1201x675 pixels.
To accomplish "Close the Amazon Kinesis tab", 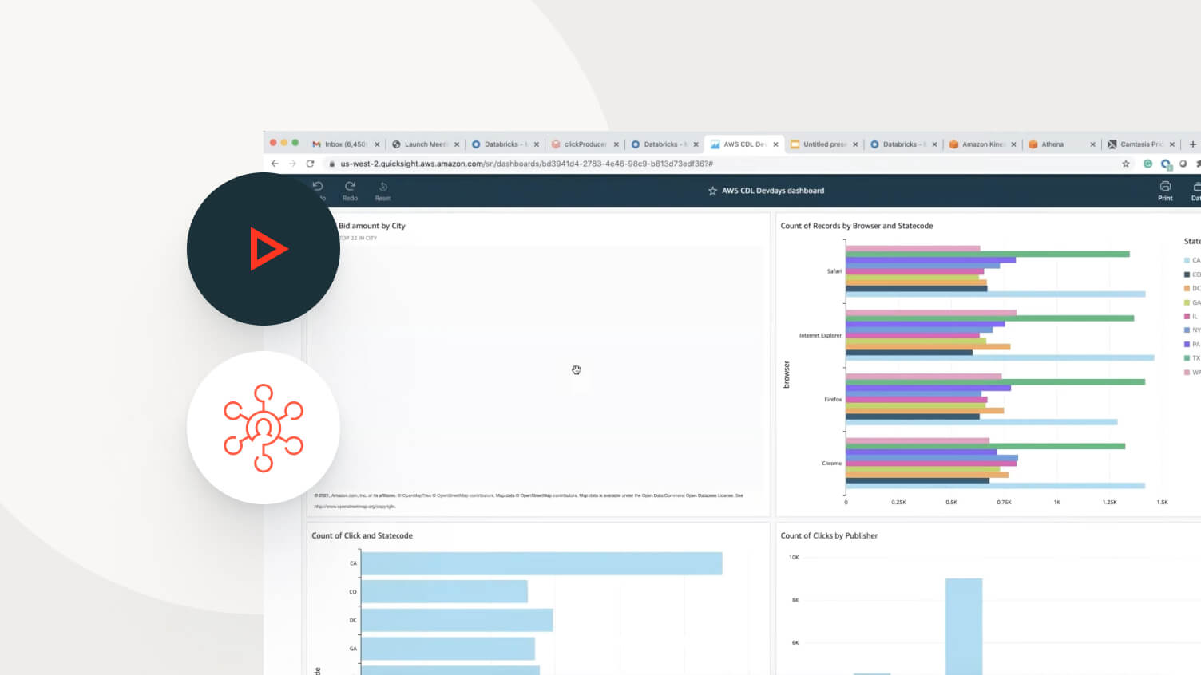I will 1013,144.
